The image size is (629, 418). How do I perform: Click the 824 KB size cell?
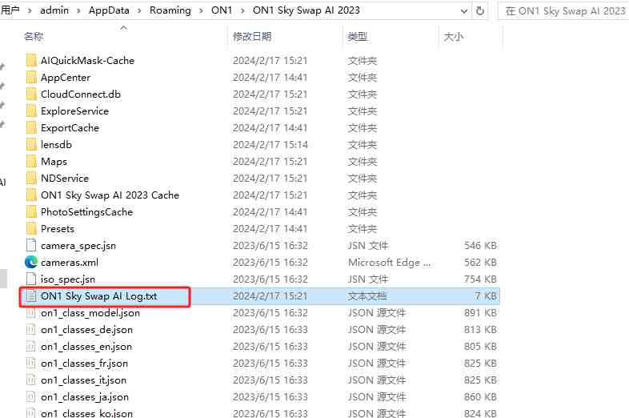(480, 413)
